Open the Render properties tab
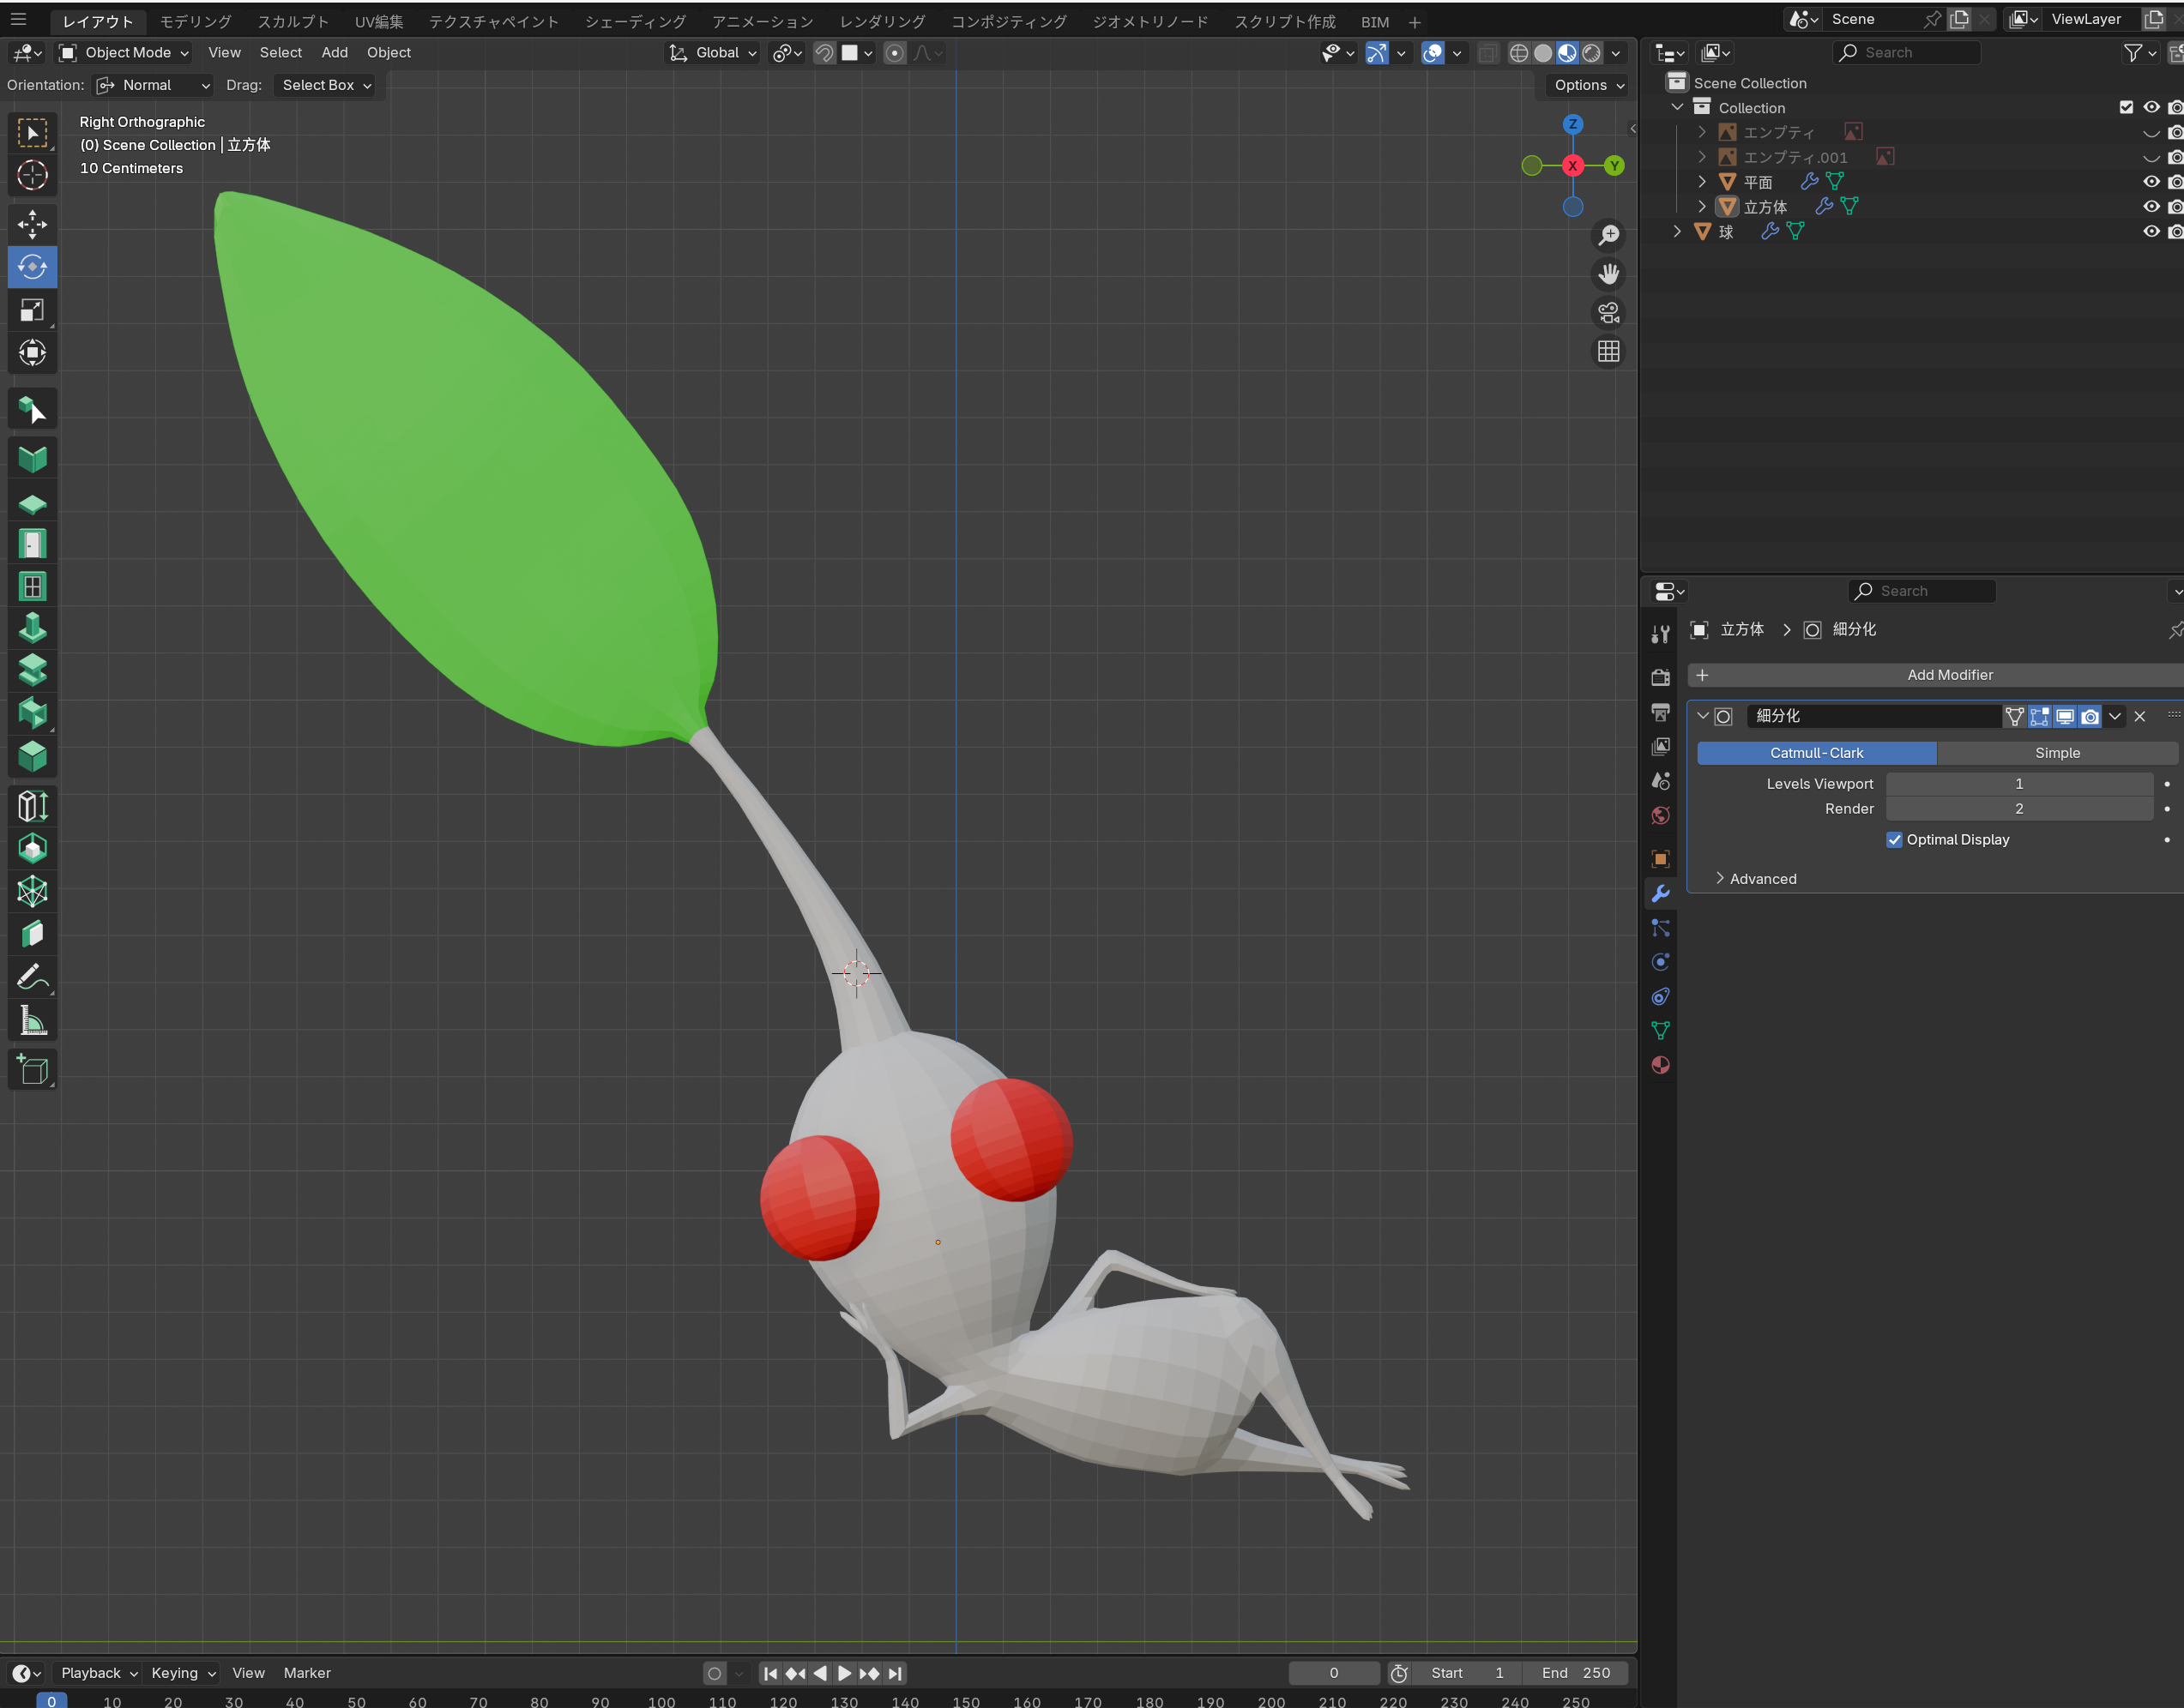 (1661, 678)
